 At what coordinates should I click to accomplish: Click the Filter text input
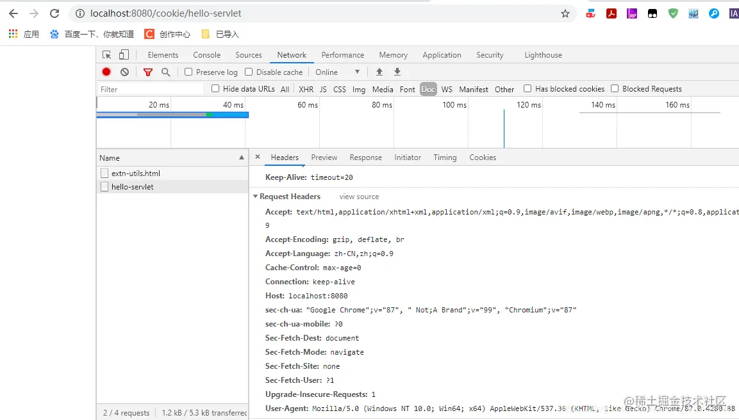pos(151,89)
